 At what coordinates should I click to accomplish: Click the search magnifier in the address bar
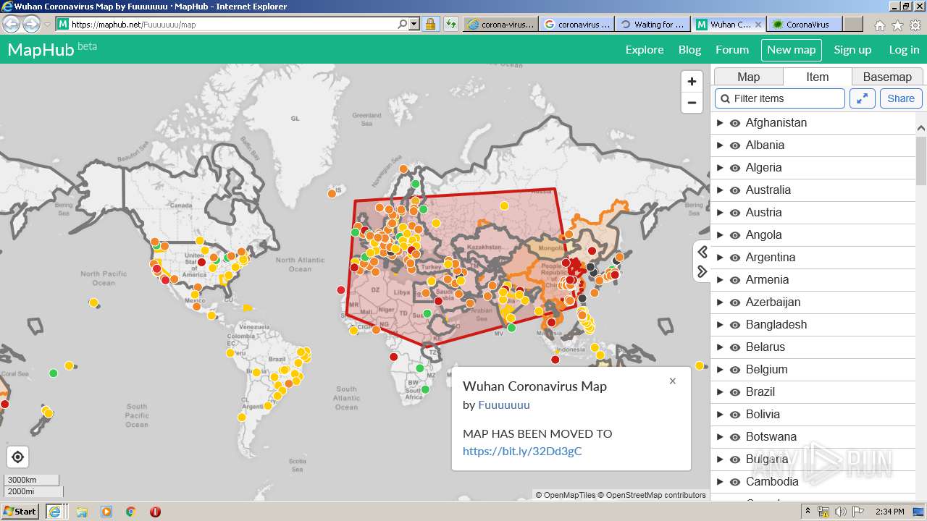403,24
